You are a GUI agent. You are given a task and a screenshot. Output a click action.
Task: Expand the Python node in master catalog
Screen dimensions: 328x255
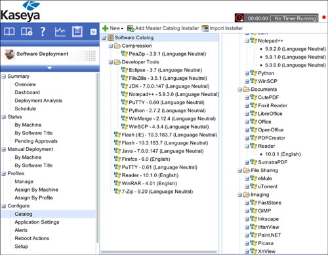pos(247,73)
